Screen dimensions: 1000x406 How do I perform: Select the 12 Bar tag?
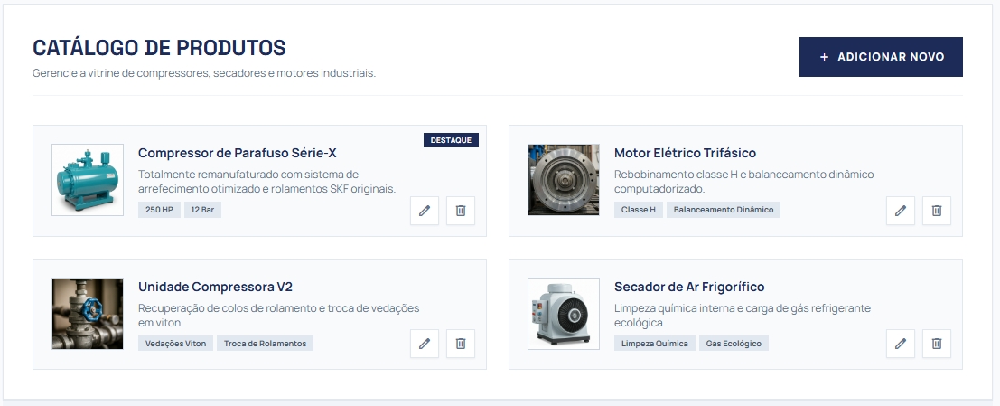(203, 210)
